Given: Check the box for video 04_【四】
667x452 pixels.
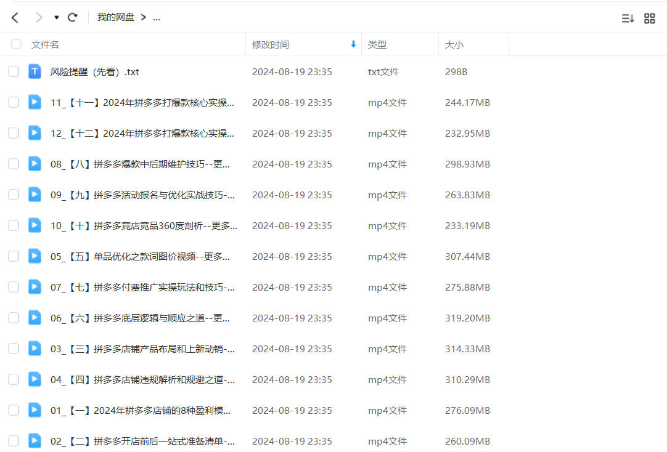Looking at the screenshot, I should [x=14, y=379].
